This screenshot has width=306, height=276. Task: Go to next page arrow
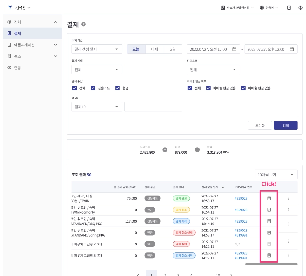tap(231, 275)
